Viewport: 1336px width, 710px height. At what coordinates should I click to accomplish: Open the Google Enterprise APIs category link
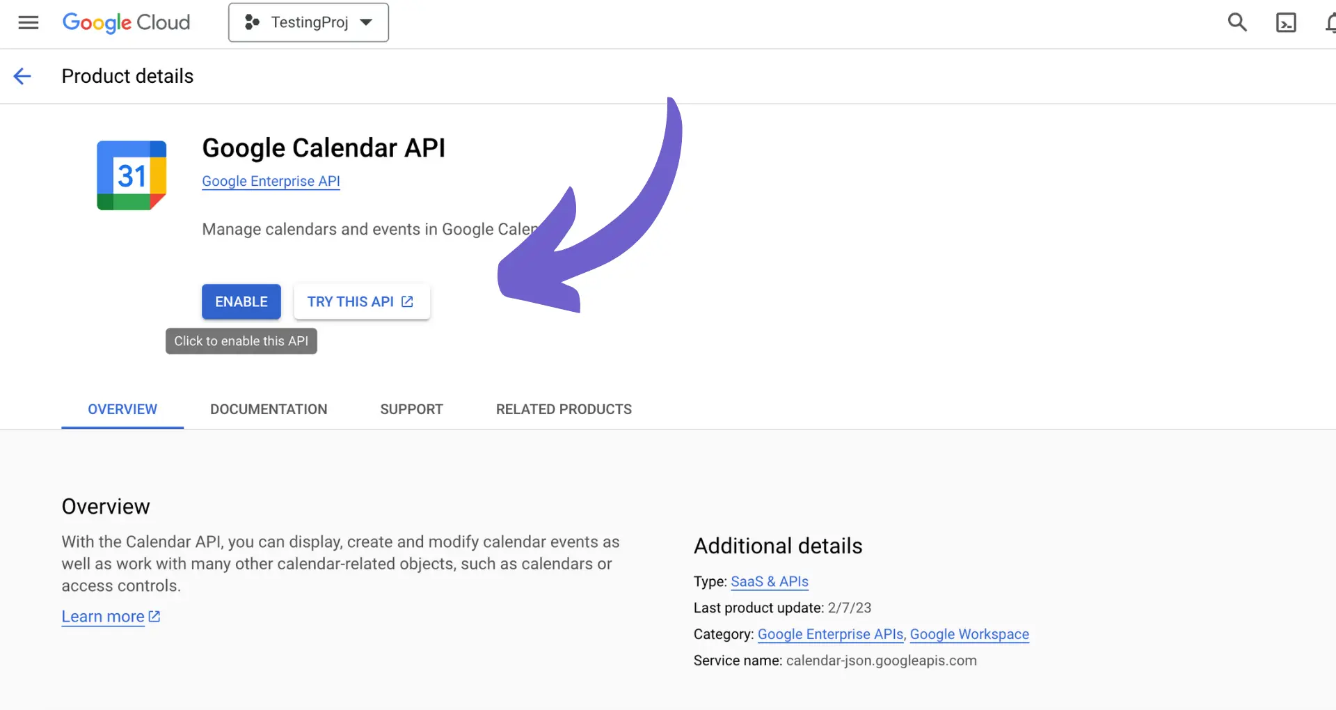(x=830, y=634)
